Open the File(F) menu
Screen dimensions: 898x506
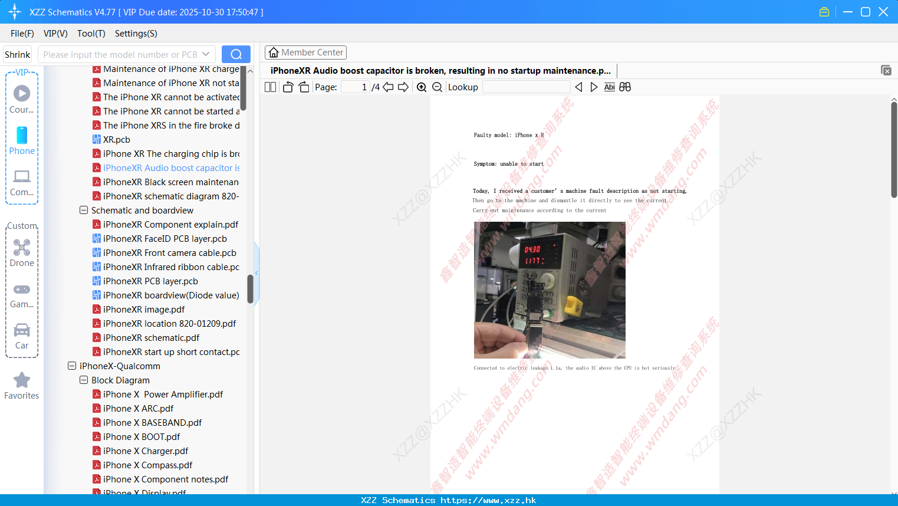[22, 34]
